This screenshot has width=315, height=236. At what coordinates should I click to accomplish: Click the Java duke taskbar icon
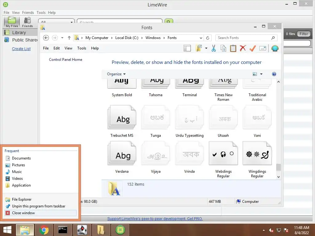click(82, 230)
